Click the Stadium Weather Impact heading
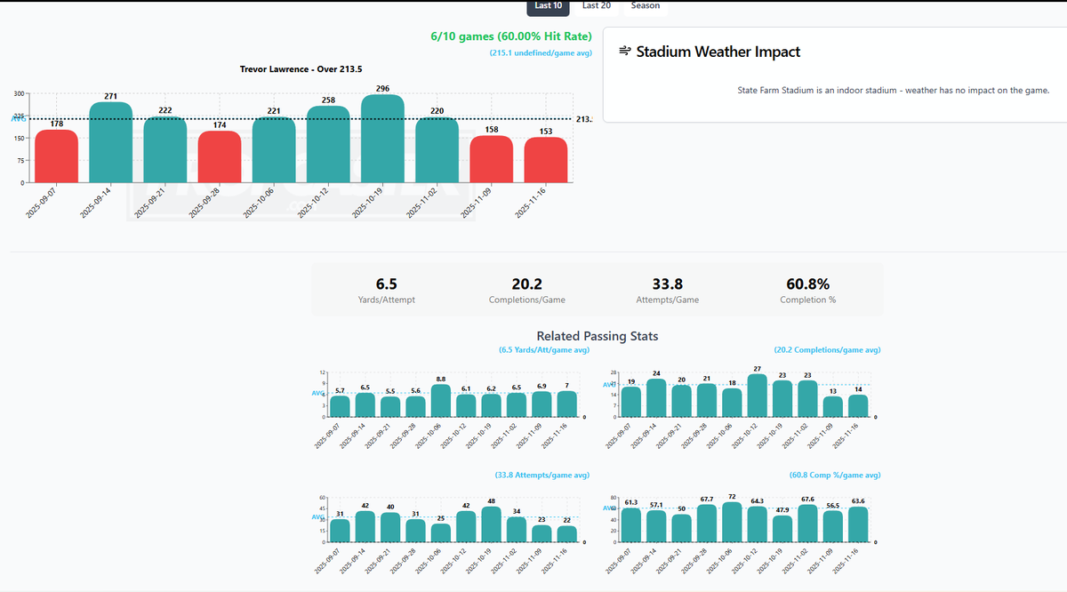 [x=718, y=52]
